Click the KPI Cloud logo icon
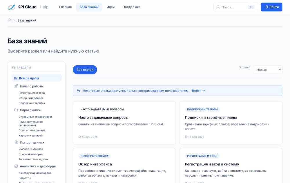 [11, 7]
